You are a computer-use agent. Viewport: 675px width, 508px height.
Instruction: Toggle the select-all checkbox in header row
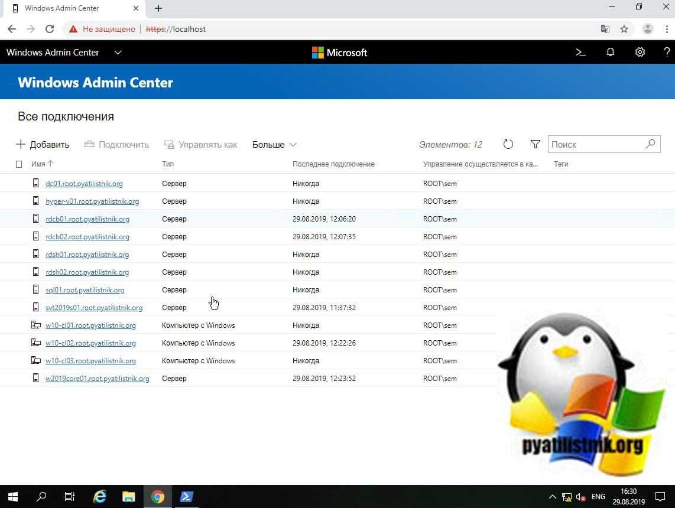pyautogui.click(x=19, y=164)
